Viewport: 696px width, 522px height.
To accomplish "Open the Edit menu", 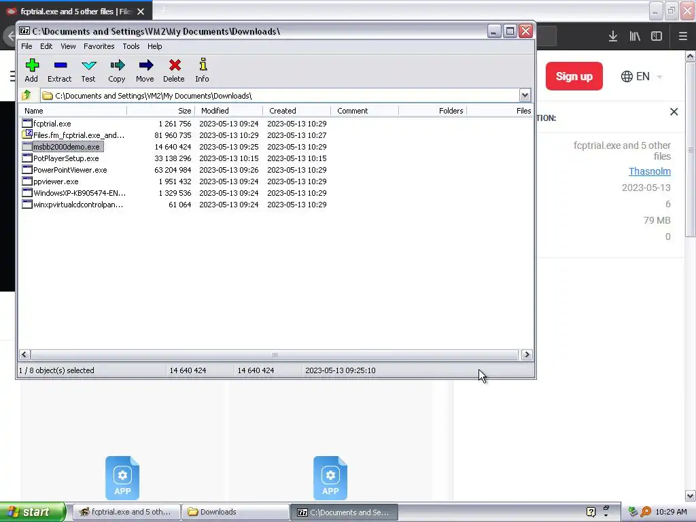I will click(46, 46).
